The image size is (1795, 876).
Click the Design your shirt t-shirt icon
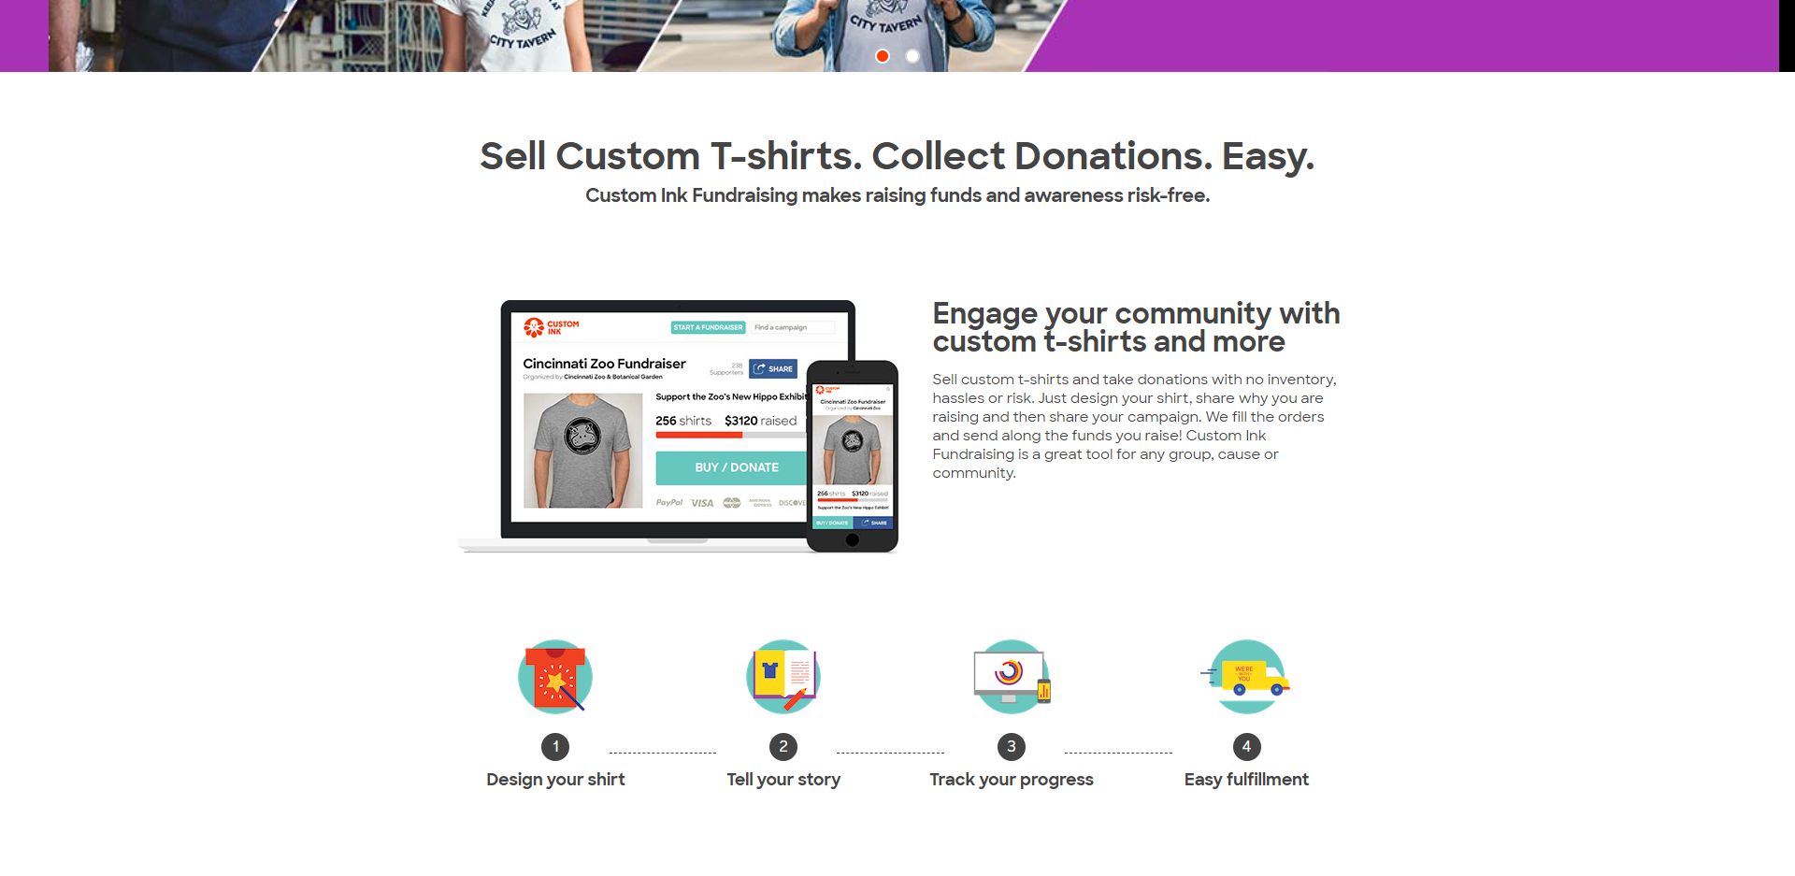(555, 676)
